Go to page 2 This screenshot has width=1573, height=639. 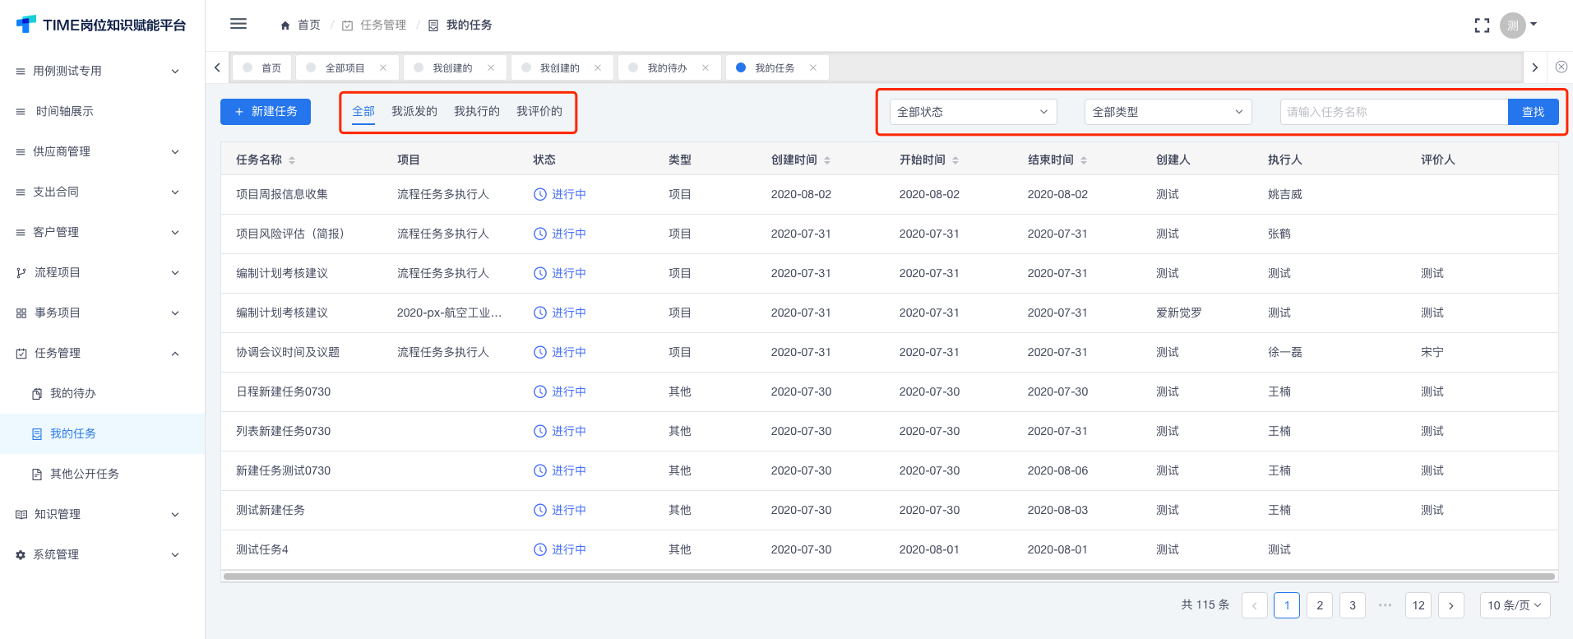[x=1320, y=605]
